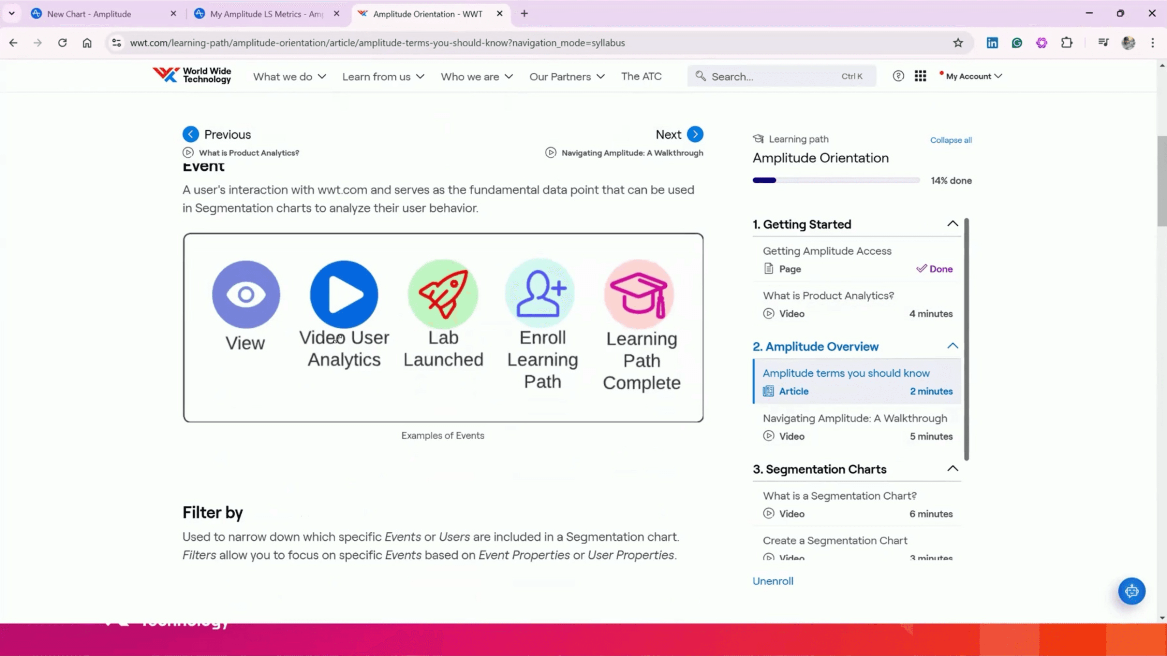The image size is (1167, 656).
Task: Click the Unenroll link
Action: click(773, 581)
